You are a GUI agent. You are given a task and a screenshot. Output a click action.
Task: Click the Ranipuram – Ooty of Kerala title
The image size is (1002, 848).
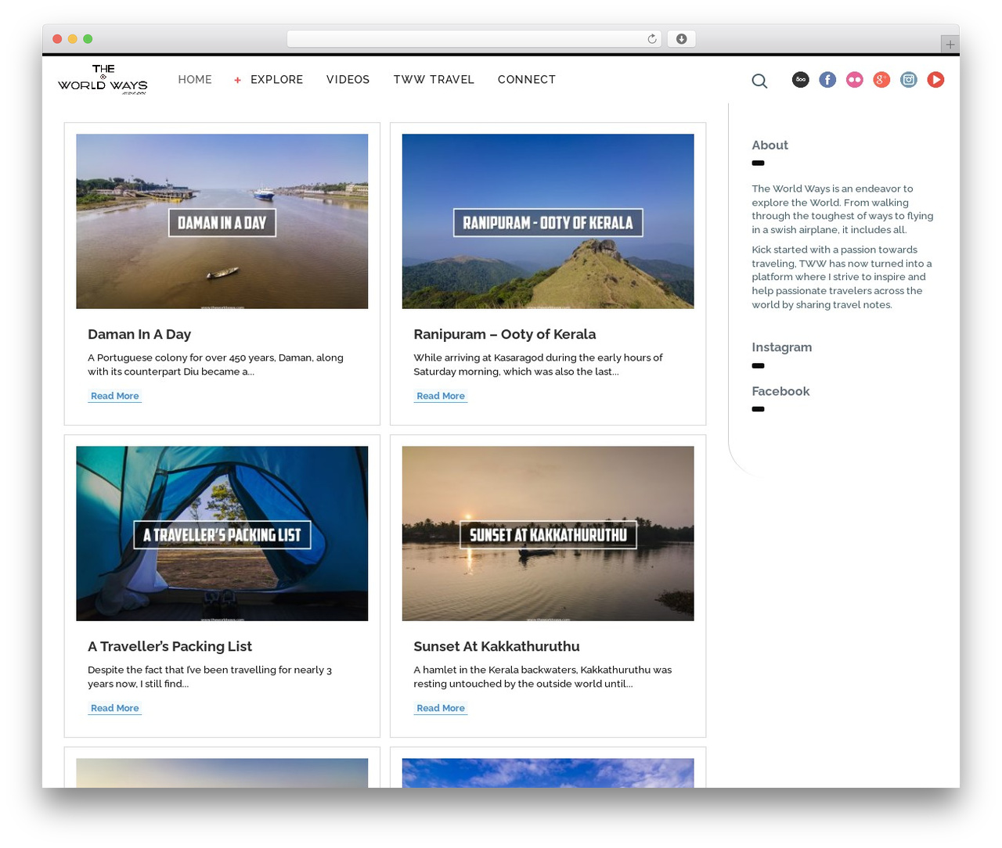505,334
